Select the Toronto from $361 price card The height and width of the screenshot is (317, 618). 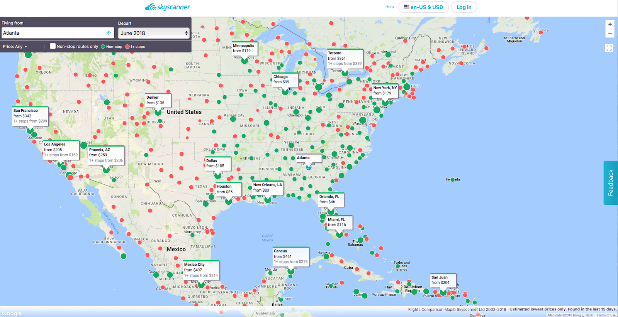345,59
